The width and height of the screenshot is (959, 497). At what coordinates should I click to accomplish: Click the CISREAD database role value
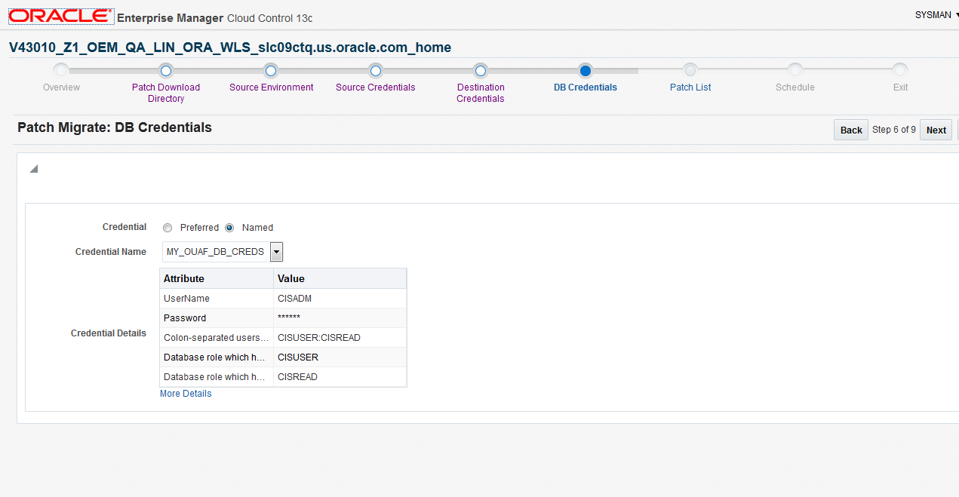click(340, 377)
